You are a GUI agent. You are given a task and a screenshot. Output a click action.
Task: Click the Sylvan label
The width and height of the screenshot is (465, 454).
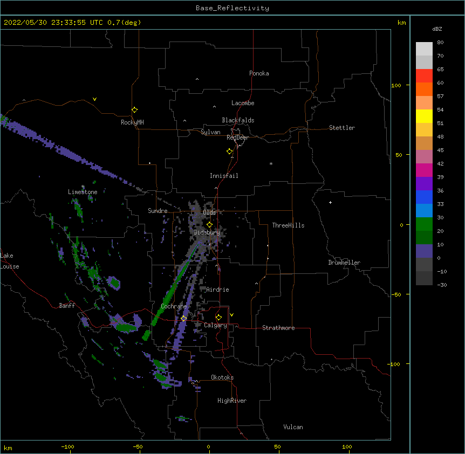pyautogui.click(x=210, y=132)
